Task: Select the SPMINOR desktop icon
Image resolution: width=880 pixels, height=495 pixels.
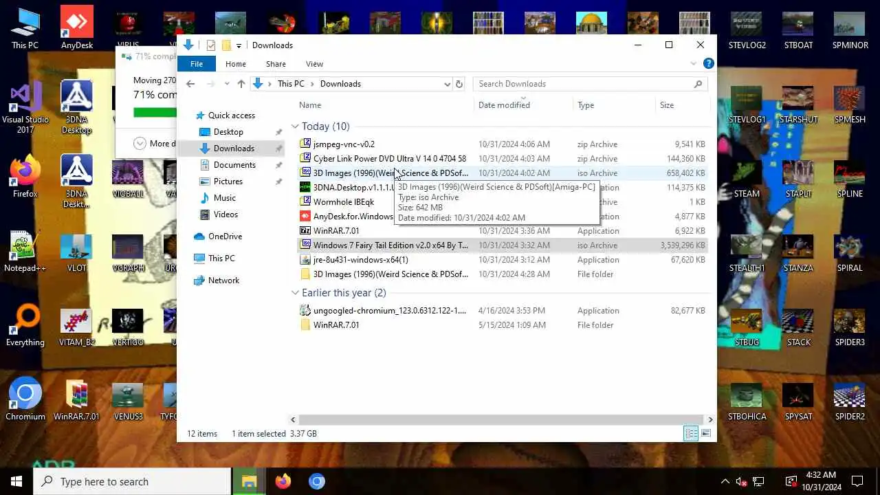Action: coord(850,30)
